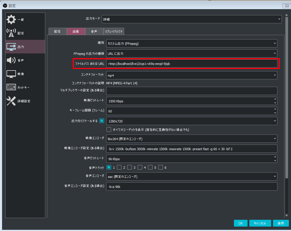Open the 種別 recording type dropdown
This screenshot has height=231, width=291.
[192, 44]
